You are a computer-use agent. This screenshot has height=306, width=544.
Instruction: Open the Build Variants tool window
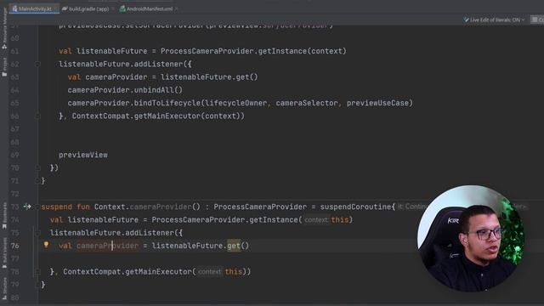tap(4, 253)
